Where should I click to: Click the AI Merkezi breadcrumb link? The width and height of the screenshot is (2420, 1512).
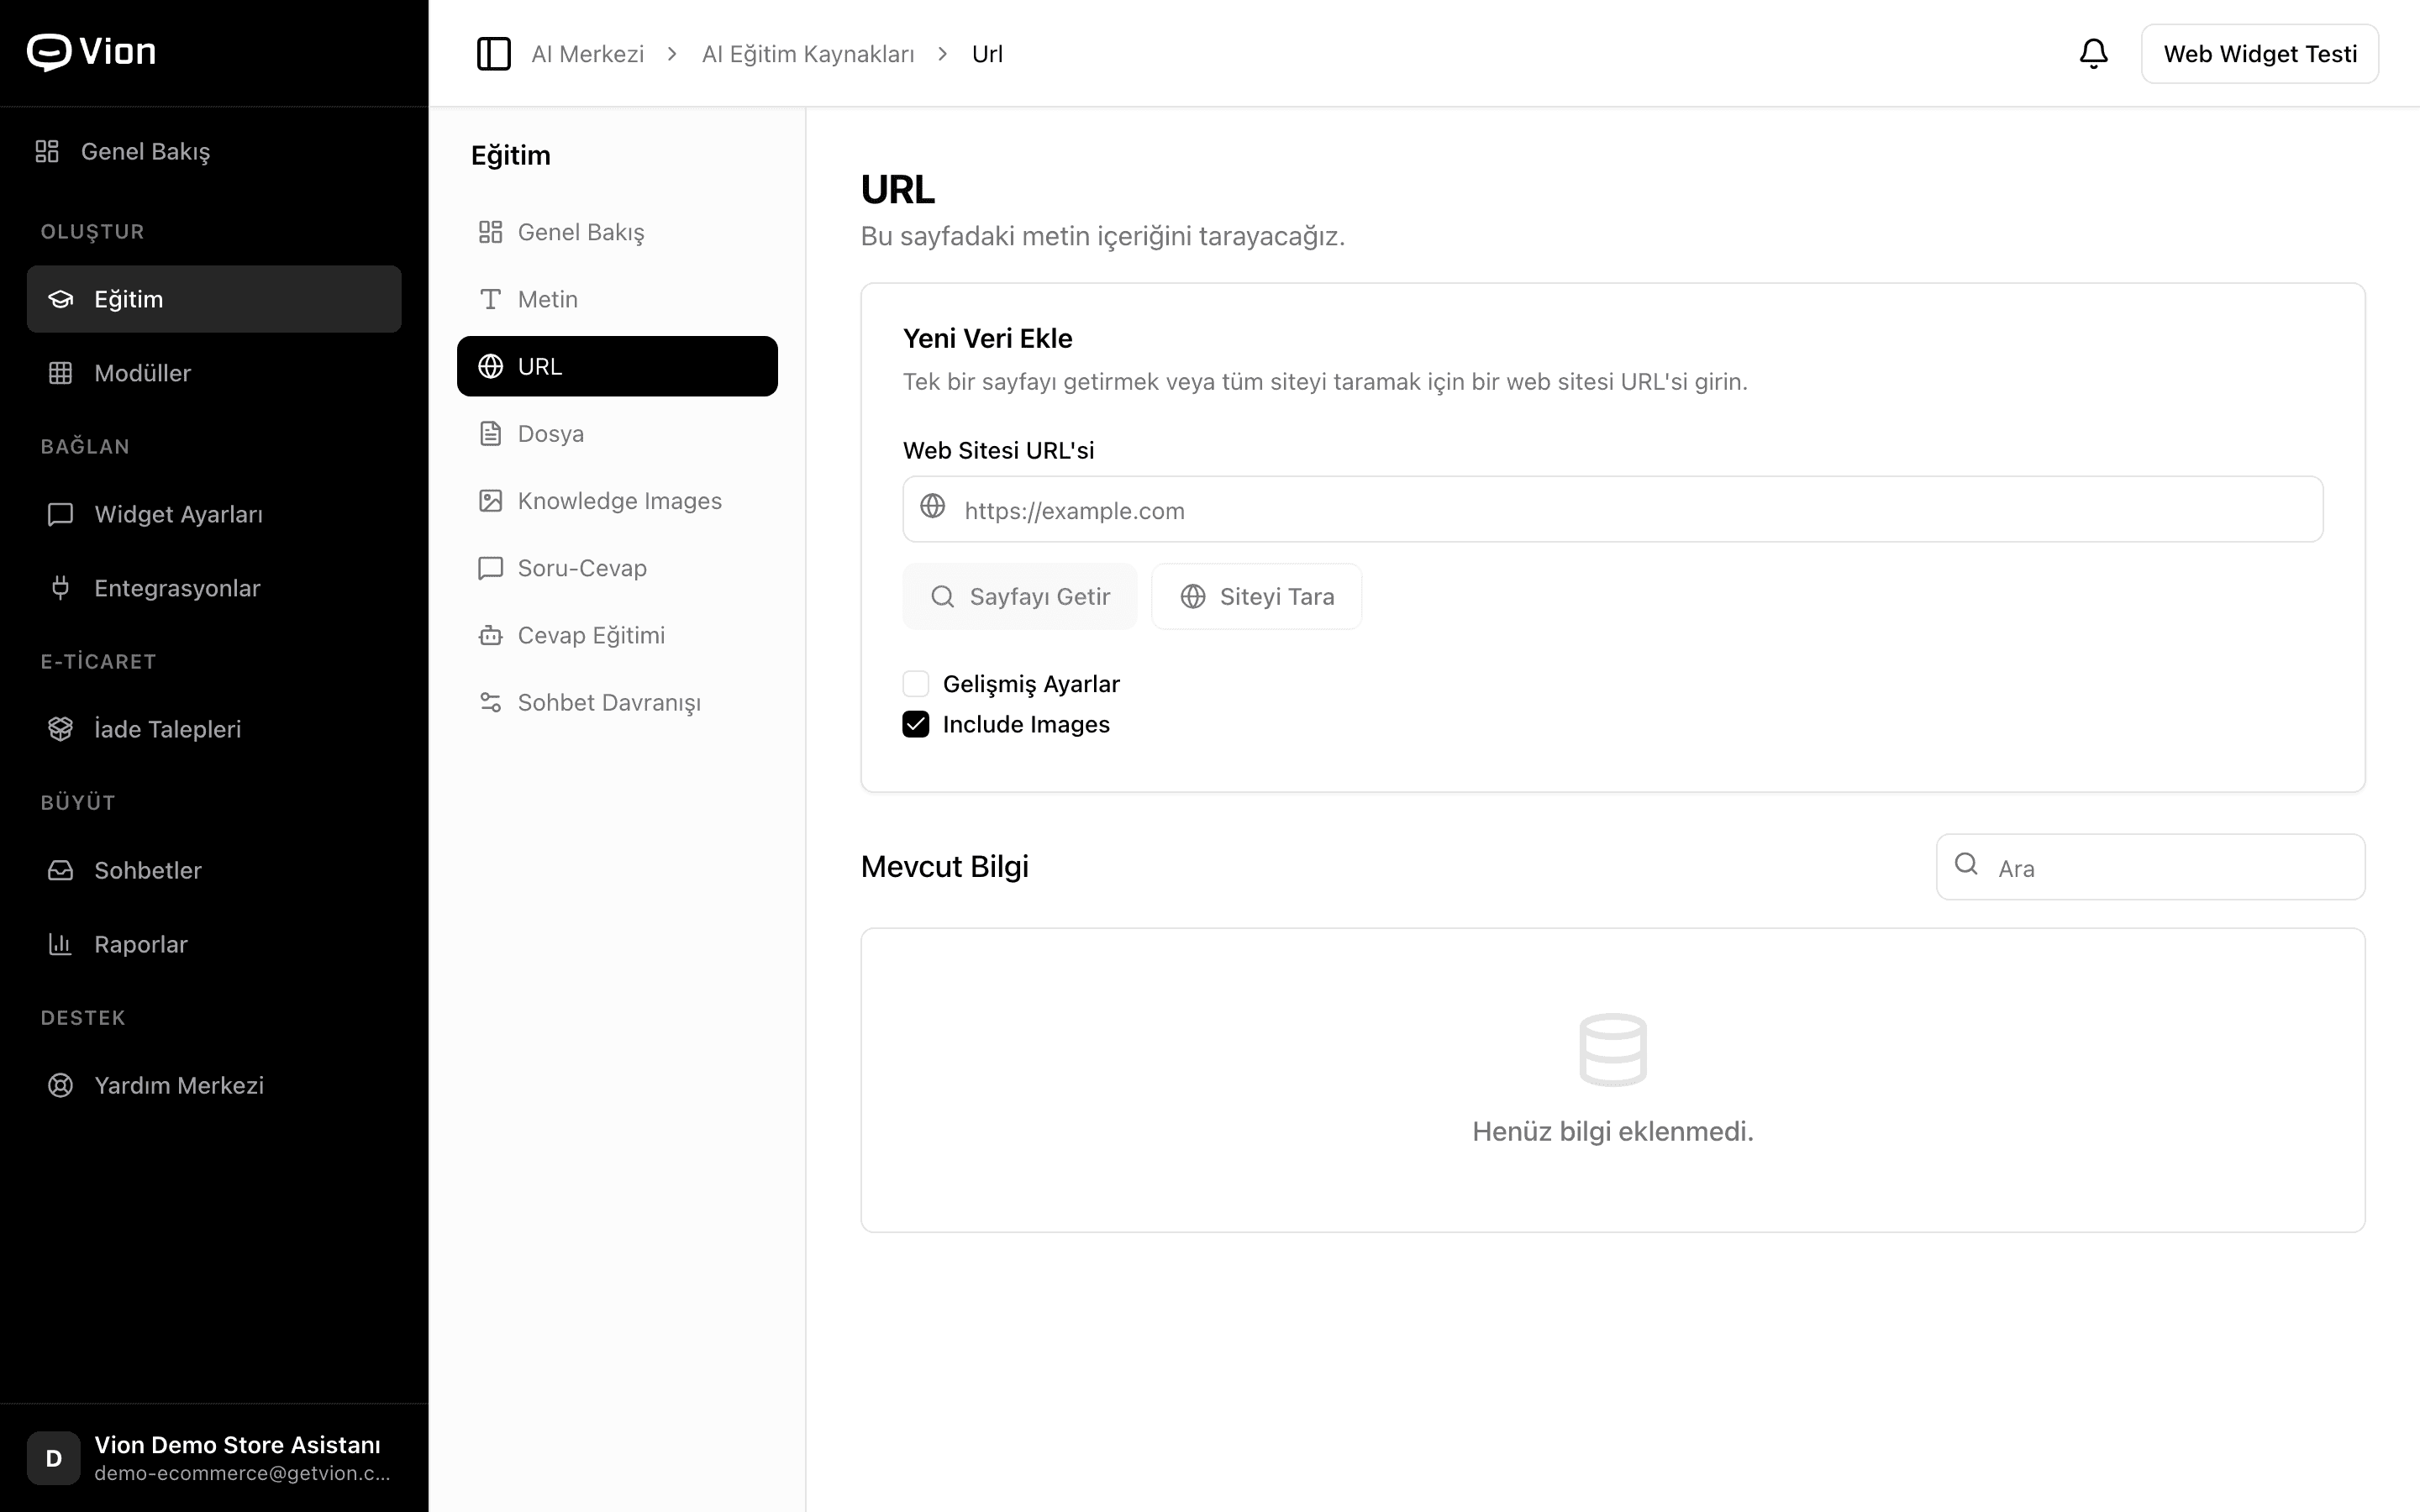coord(588,54)
